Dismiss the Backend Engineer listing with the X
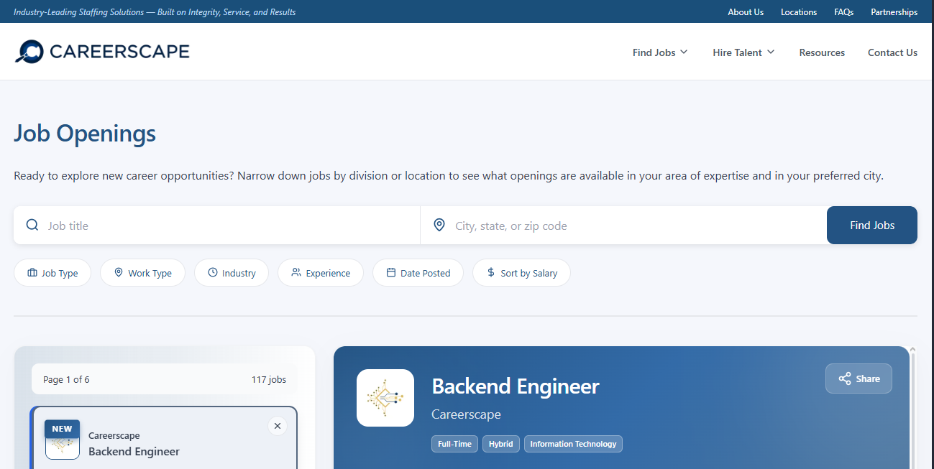934x469 pixels. (x=278, y=426)
